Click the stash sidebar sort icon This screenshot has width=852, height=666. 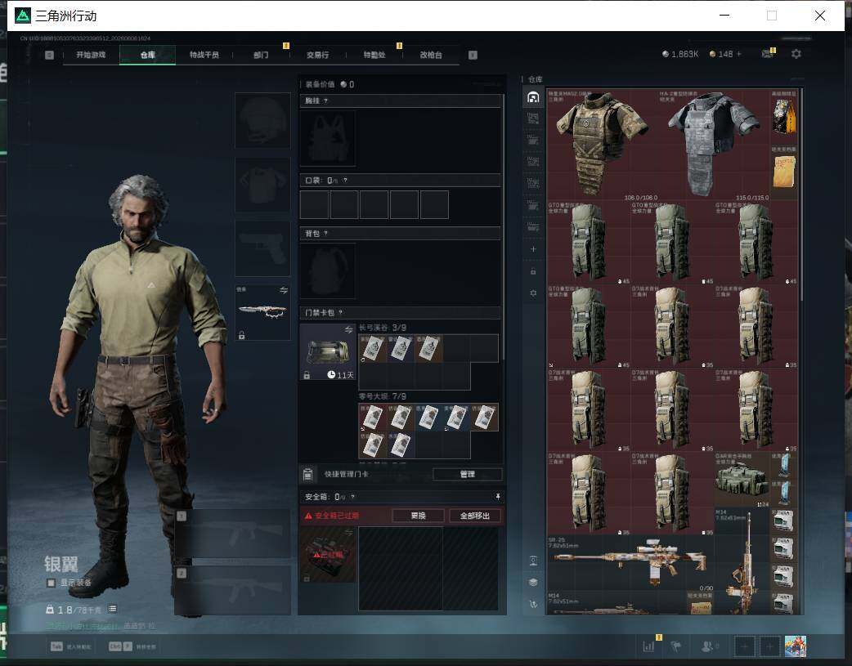(x=533, y=561)
